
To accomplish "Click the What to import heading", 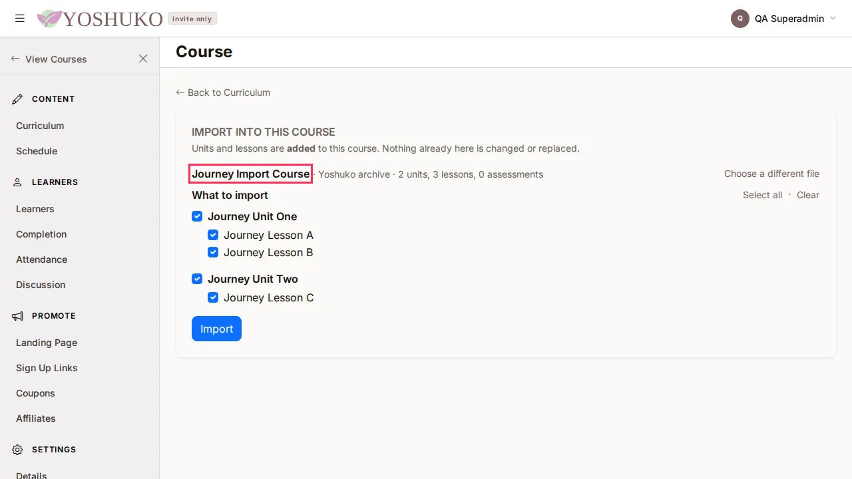I will point(230,195).
